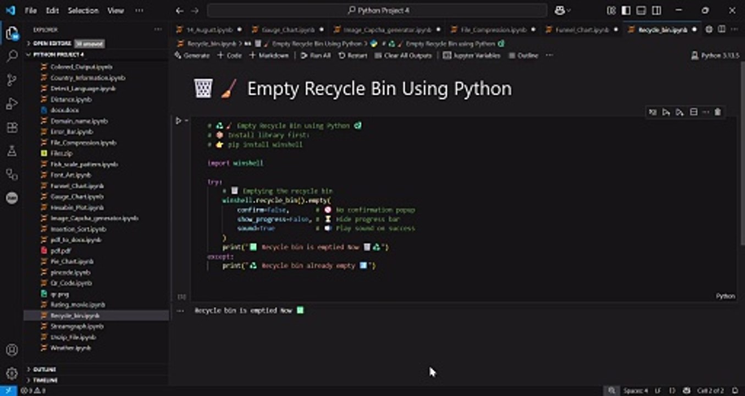
Task: Split the editor to the right
Action: (x=722, y=29)
